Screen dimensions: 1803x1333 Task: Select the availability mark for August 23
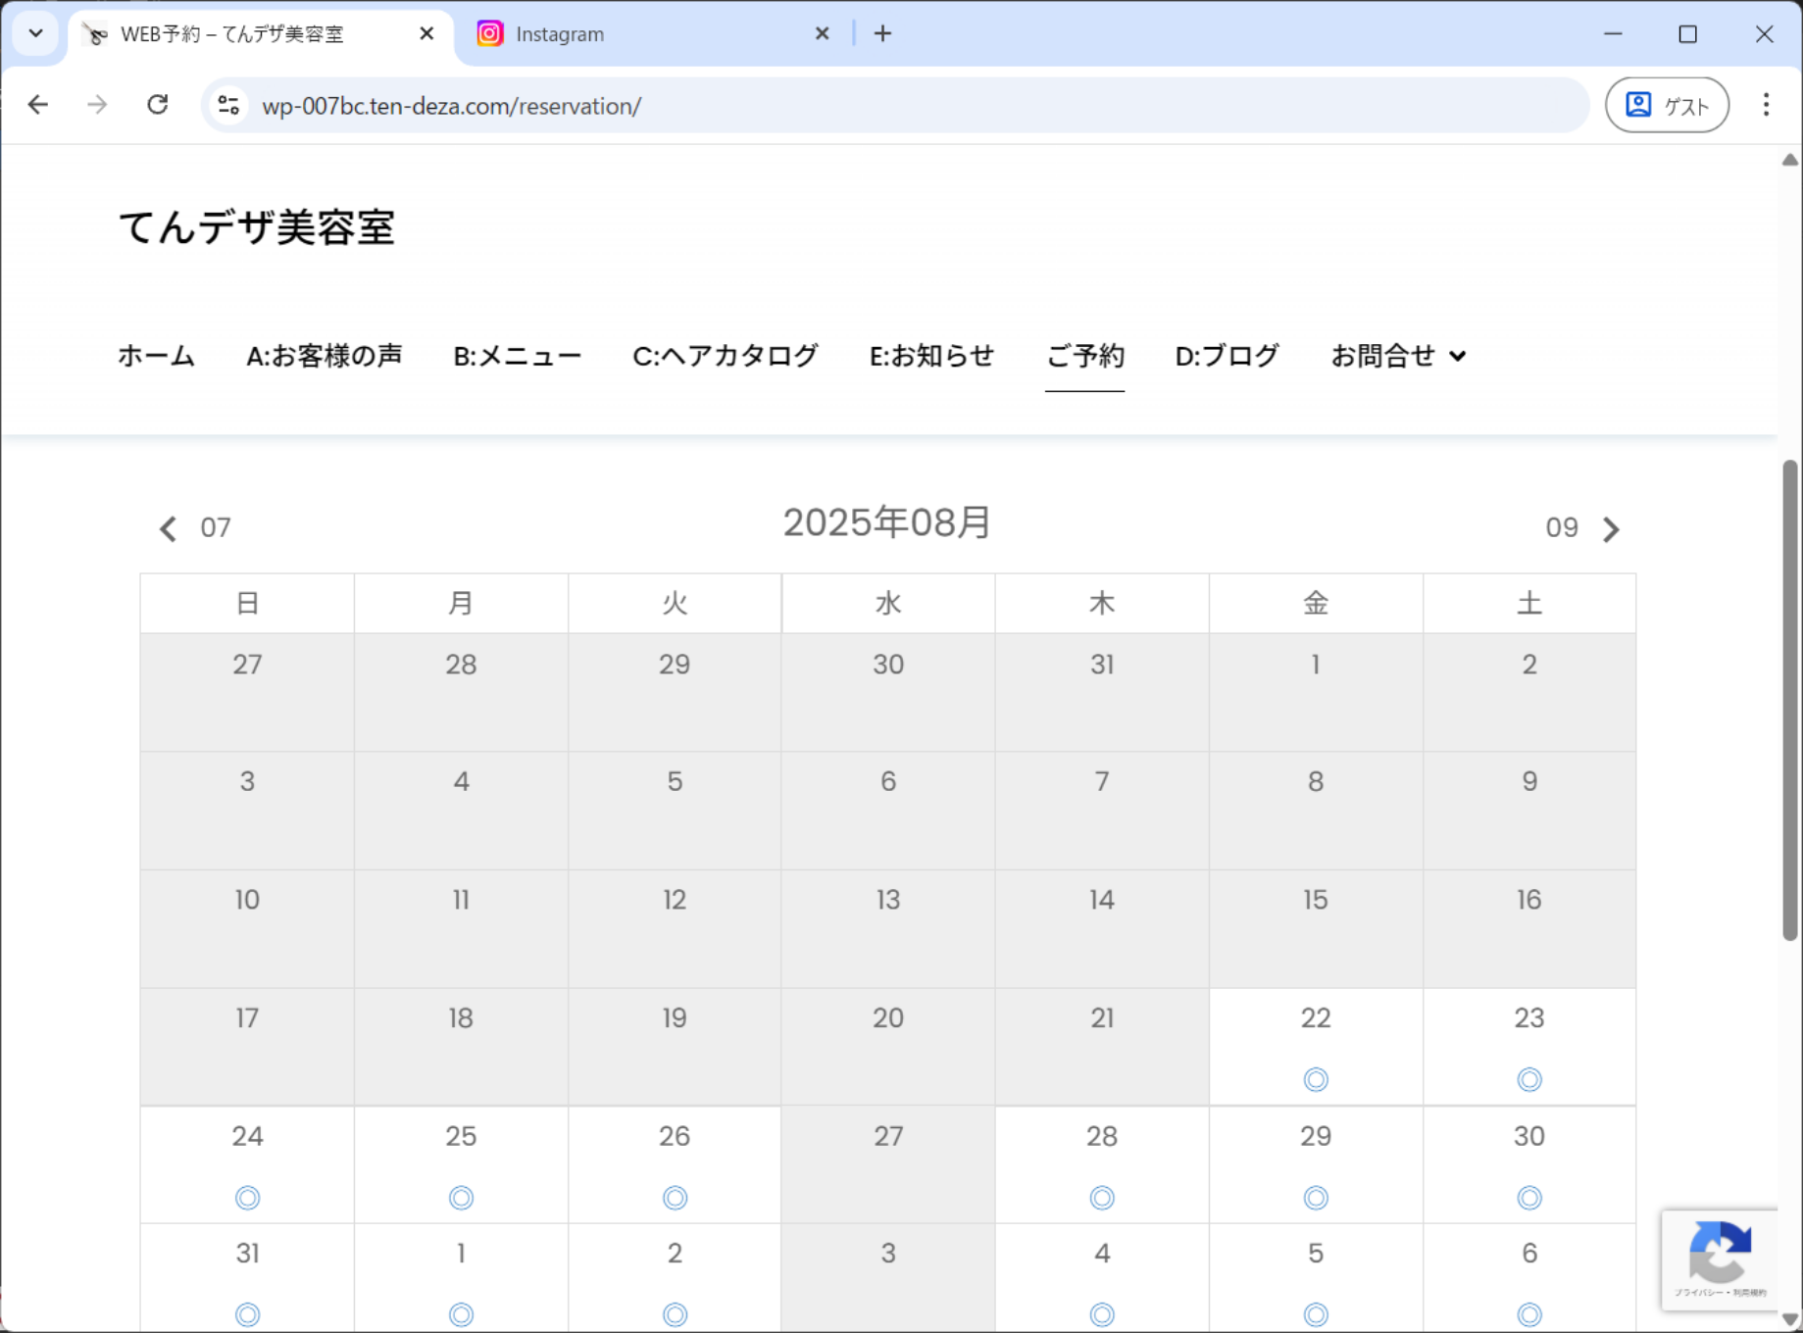(x=1528, y=1079)
